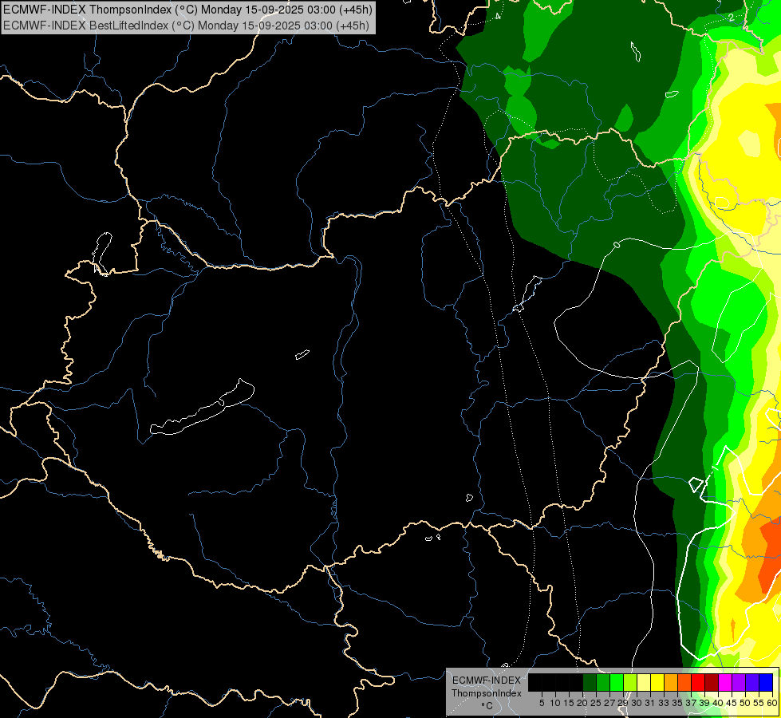781x718 pixels.
Task: Pick the pale yellow legend swatch (30–31)
Action: (644, 682)
